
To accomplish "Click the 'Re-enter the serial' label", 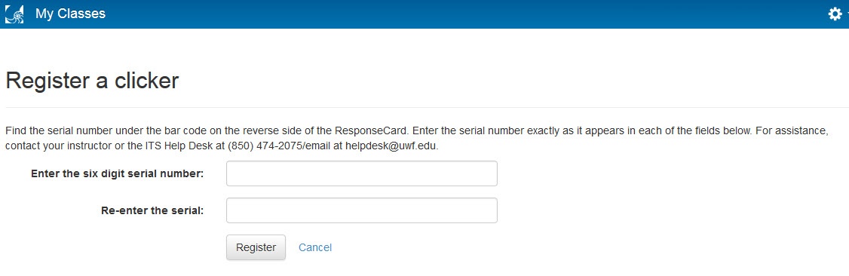I will [152, 210].
